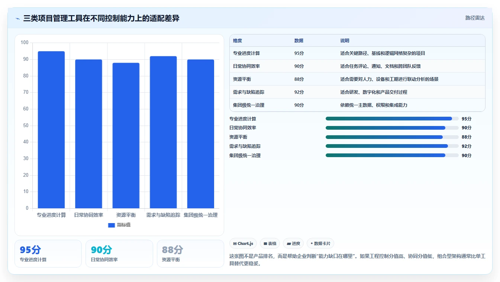Select the 进度 chip
The width and height of the screenshot is (500, 282).
[293, 243]
